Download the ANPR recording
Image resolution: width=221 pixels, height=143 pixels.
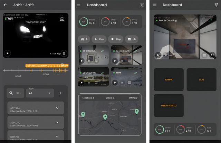64,53
